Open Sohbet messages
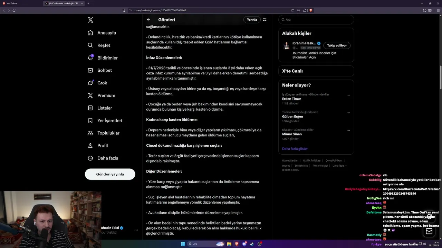This screenshot has width=442, height=248. 100,70
